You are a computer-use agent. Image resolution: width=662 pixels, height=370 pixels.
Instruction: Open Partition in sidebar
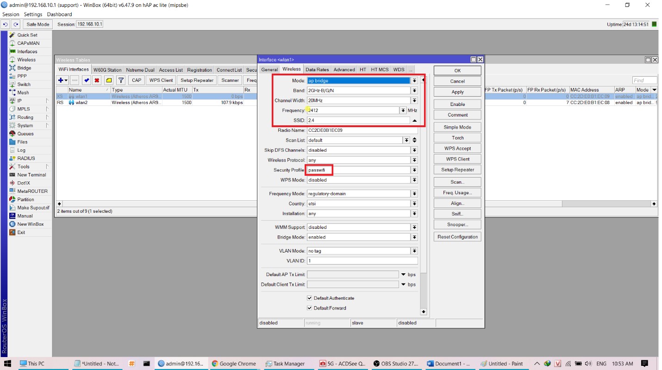pos(25,199)
